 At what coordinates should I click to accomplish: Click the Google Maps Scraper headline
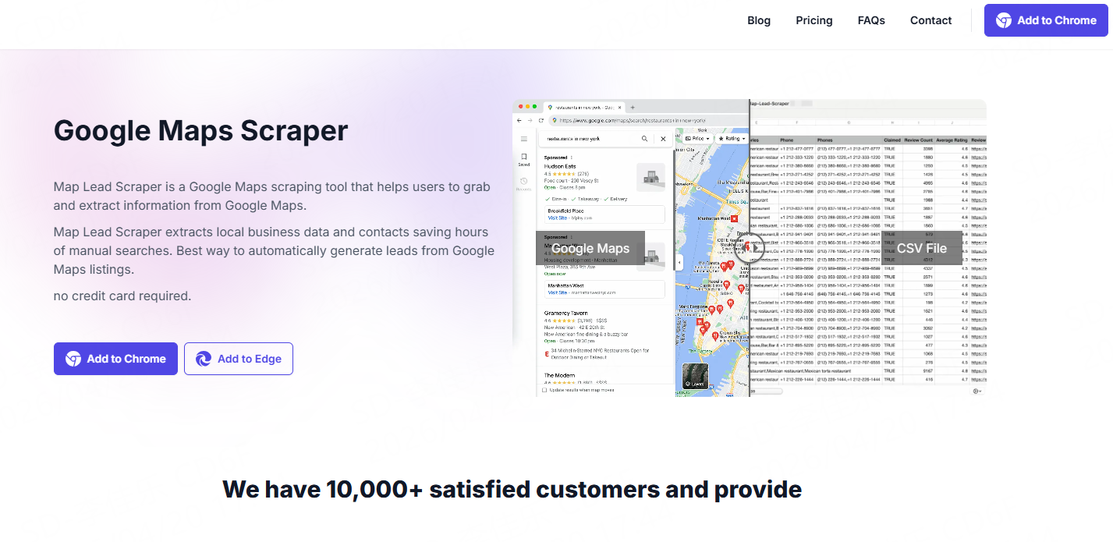pos(200,130)
